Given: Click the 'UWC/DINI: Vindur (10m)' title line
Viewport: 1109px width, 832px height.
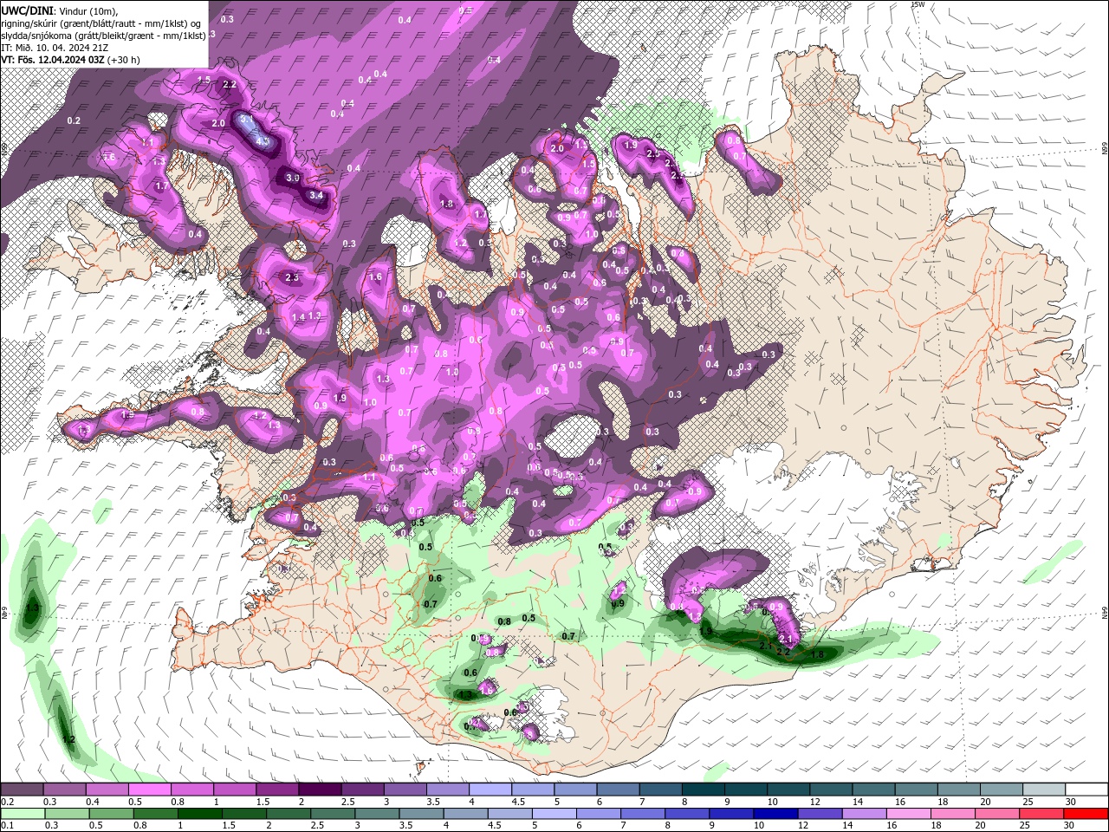Looking at the screenshot, I should (59, 10).
